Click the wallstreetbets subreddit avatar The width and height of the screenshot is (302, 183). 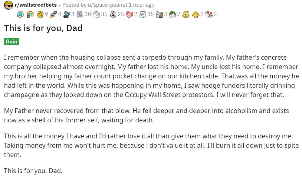pyautogui.click(x=9, y=5)
